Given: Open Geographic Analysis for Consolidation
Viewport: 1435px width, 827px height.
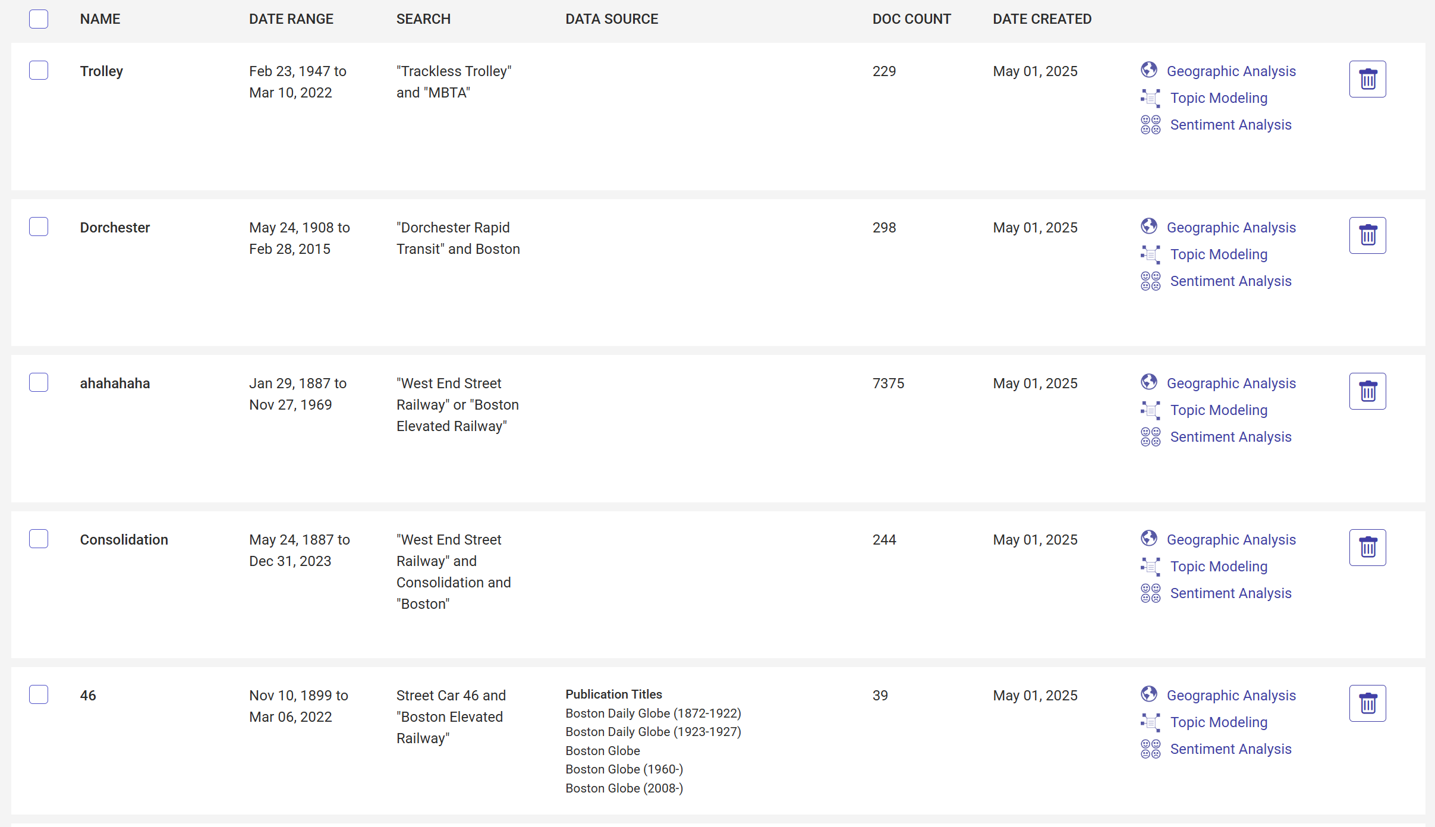Looking at the screenshot, I should [x=1231, y=540].
